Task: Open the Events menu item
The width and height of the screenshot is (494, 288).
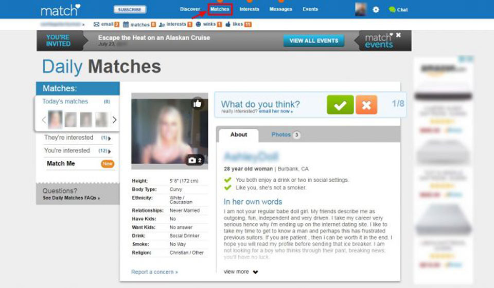Action: click(x=310, y=9)
